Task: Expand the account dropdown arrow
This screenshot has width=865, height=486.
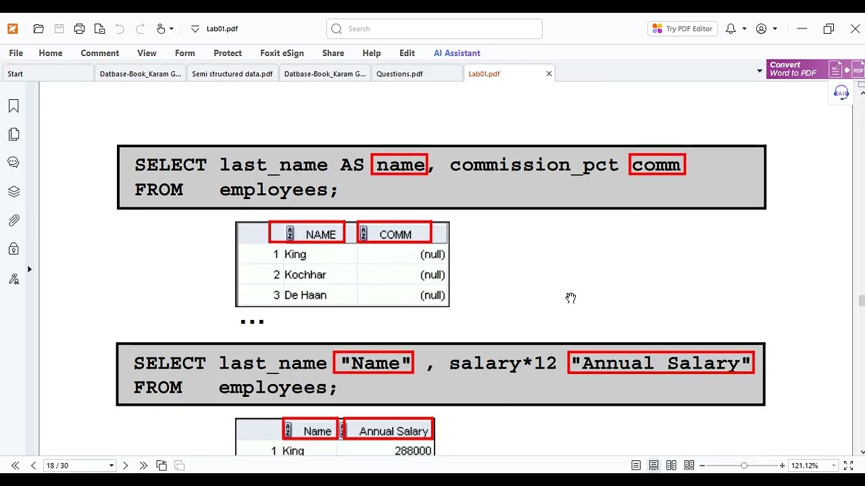Action: 774,29
